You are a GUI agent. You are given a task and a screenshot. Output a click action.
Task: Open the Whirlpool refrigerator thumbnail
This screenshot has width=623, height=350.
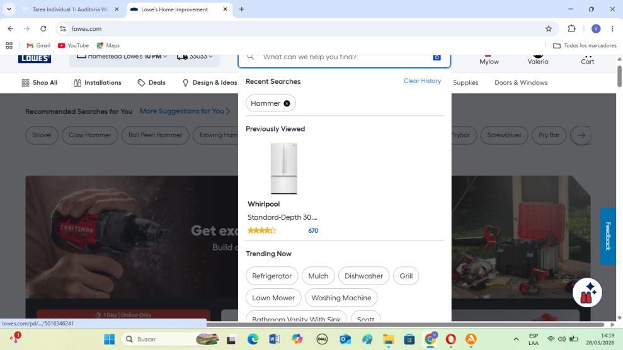pos(283,169)
